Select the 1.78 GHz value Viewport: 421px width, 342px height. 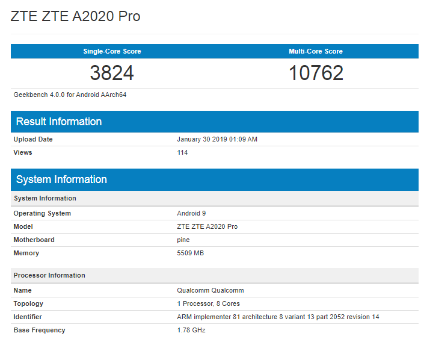click(191, 330)
